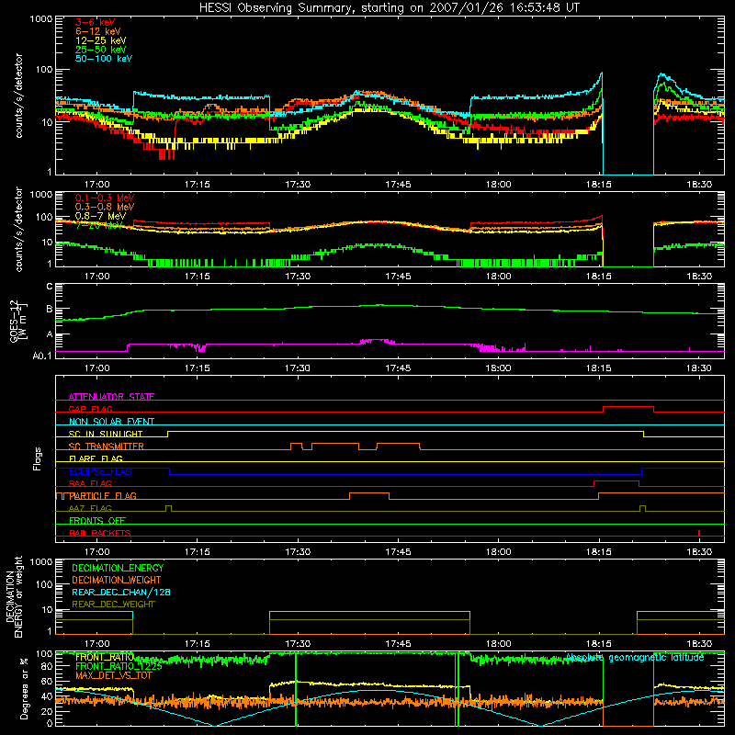Select the 6-12 keV legend label

click(x=98, y=31)
